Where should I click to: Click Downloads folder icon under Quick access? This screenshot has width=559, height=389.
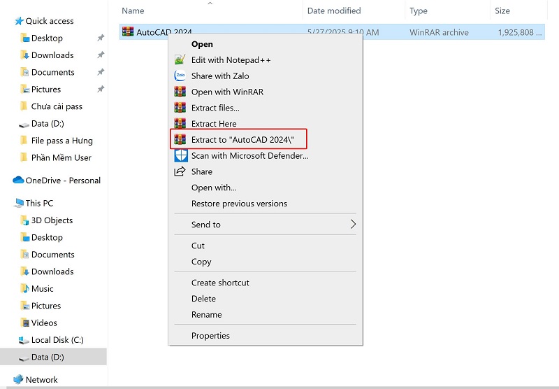pyautogui.click(x=24, y=55)
